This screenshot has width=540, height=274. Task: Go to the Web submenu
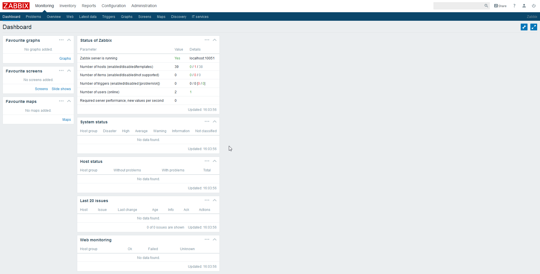pos(70,17)
